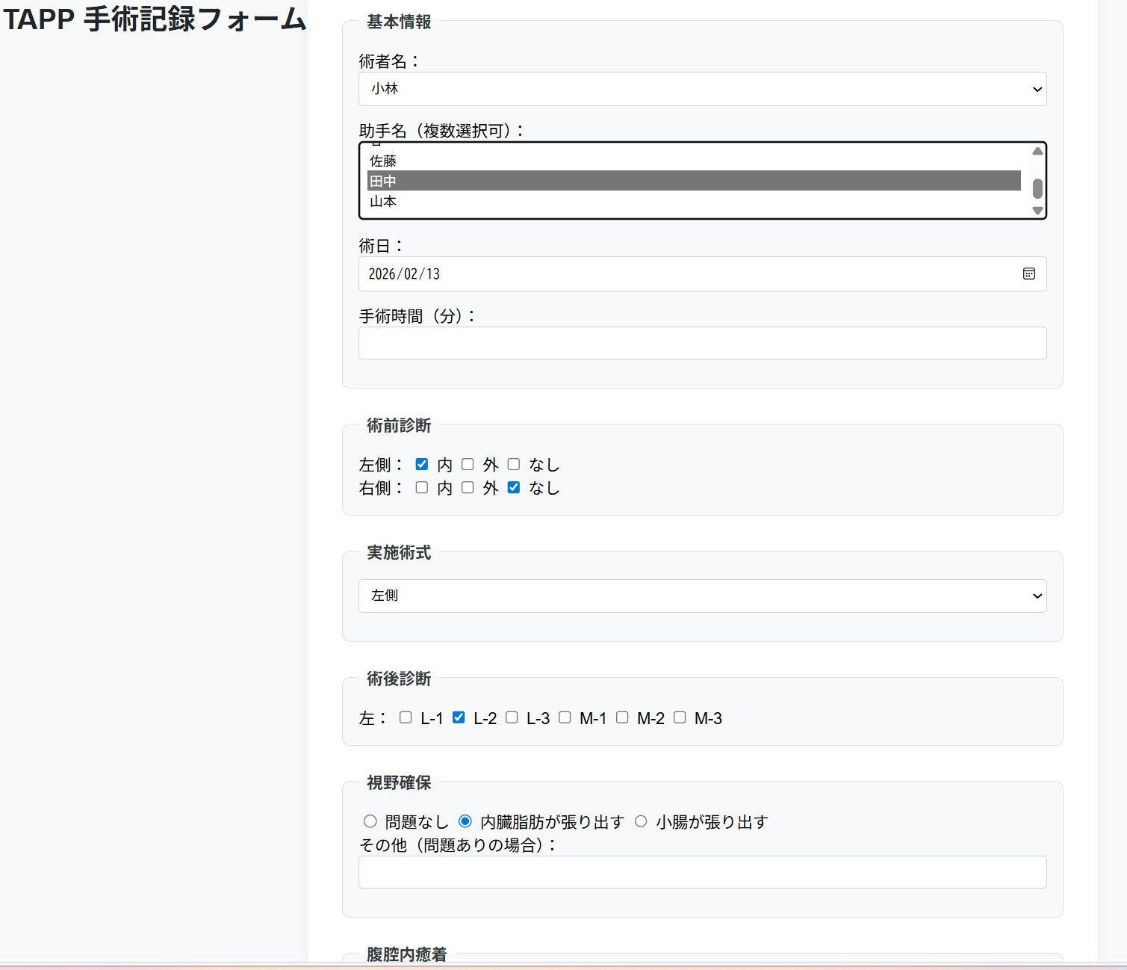The image size is (1127, 970).
Task: Click the 術者名 dropdown chevron
Action: [x=1037, y=89]
